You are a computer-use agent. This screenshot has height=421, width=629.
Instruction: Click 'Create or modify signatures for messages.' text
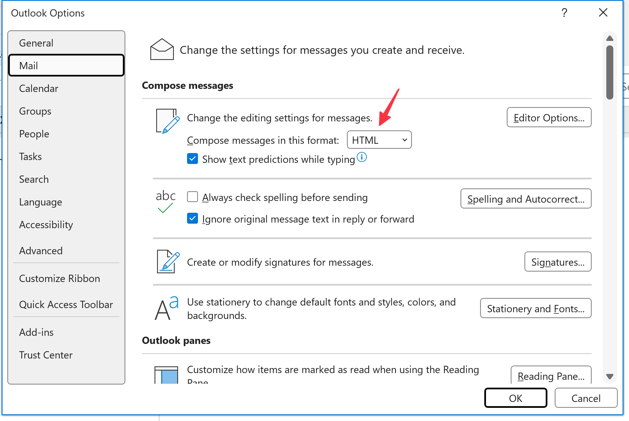click(x=280, y=262)
